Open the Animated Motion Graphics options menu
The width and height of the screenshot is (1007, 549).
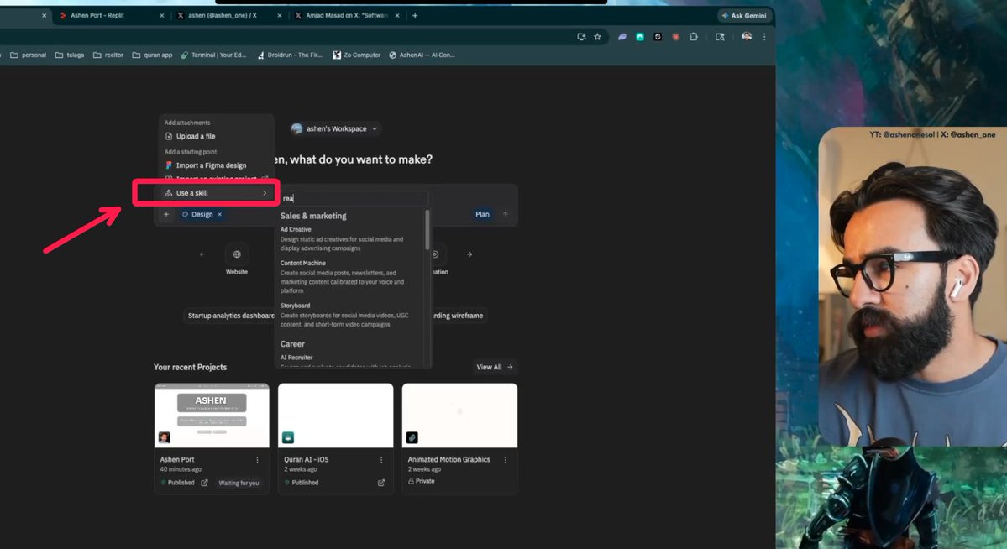point(506,460)
